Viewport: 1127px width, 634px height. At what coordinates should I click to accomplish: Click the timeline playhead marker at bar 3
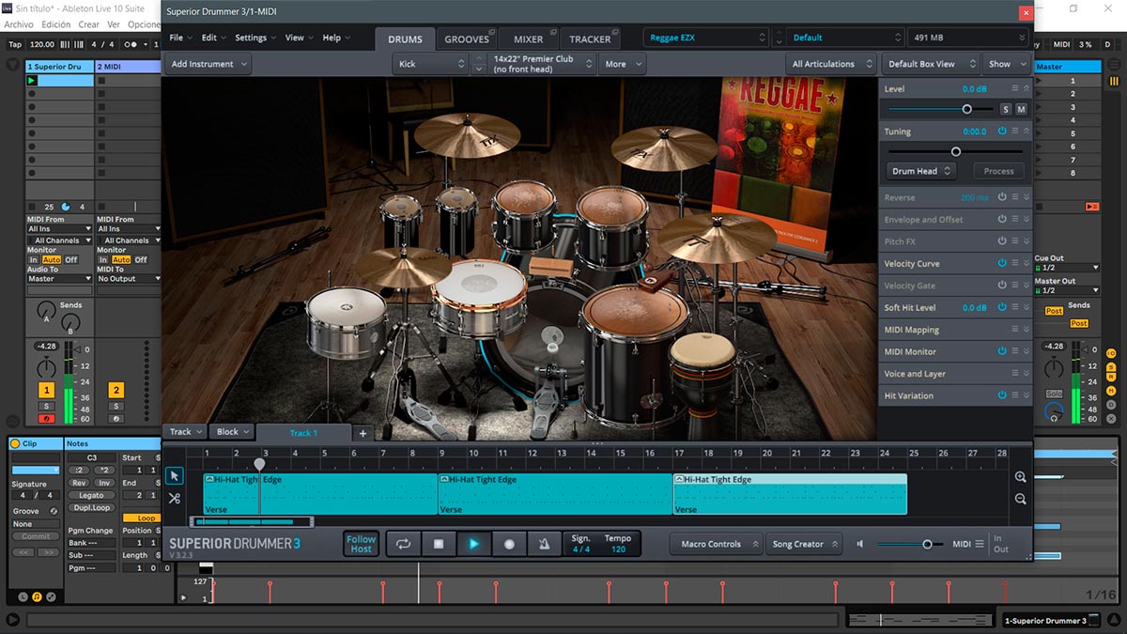tap(259, 464)
